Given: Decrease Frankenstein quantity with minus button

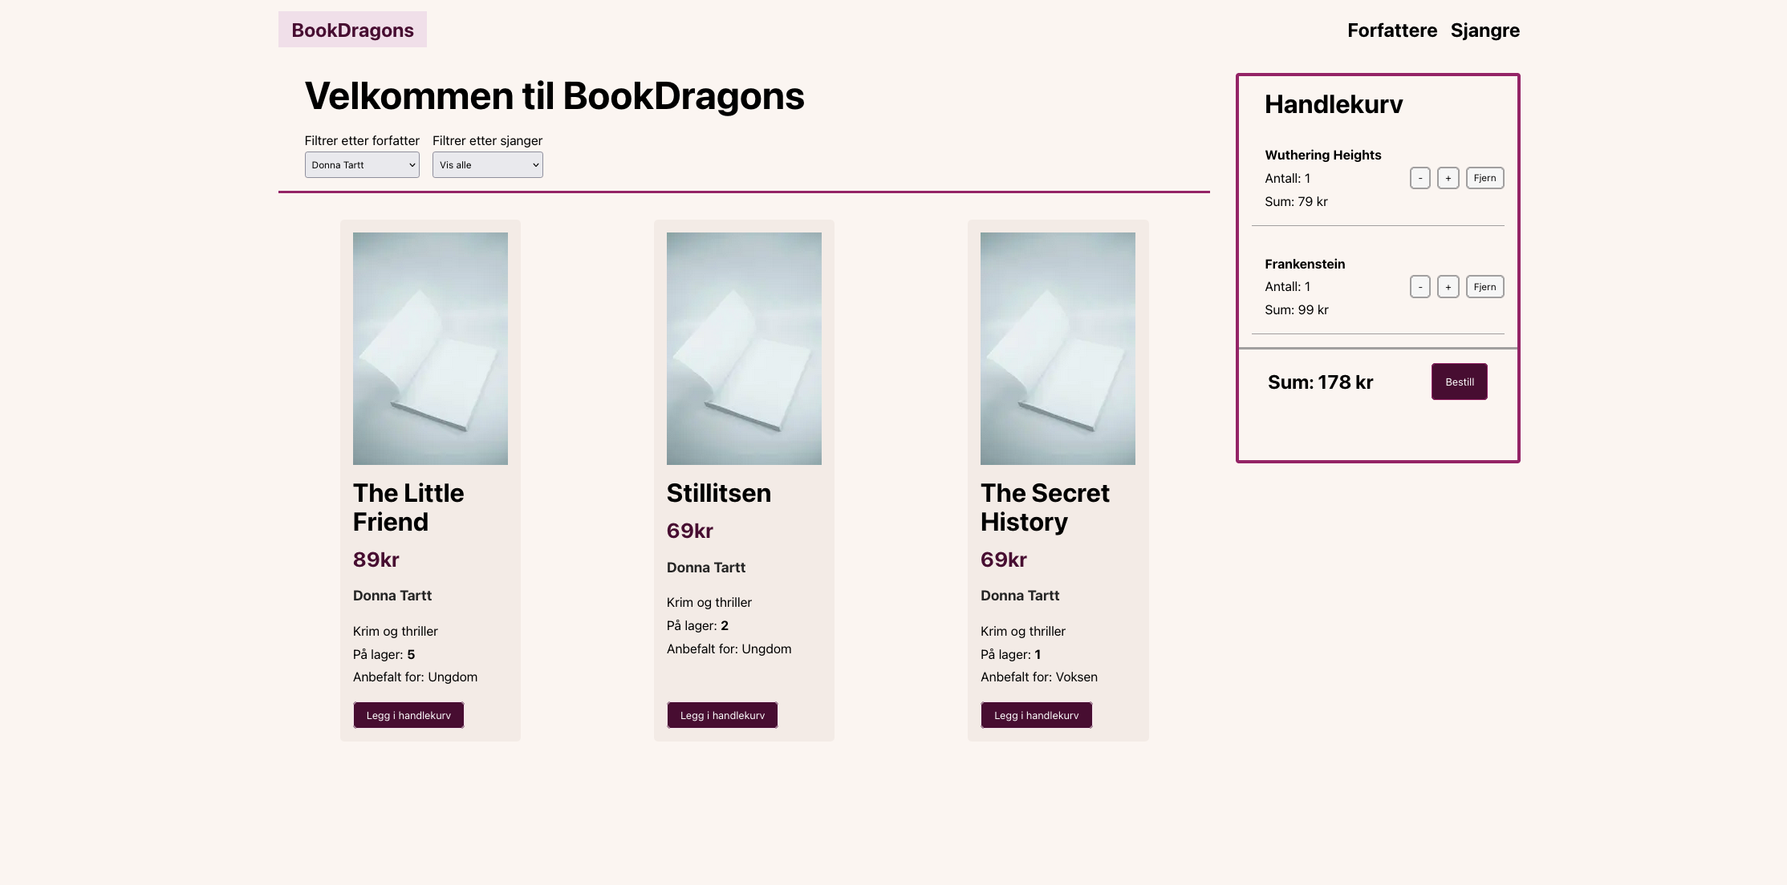Looking at the screenshot, I should click(x=1419, y=287).
